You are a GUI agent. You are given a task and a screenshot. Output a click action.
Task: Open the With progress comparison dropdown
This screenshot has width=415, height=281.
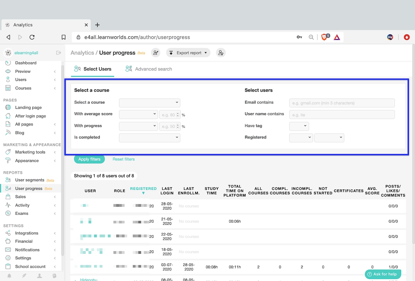coord(138,126)
